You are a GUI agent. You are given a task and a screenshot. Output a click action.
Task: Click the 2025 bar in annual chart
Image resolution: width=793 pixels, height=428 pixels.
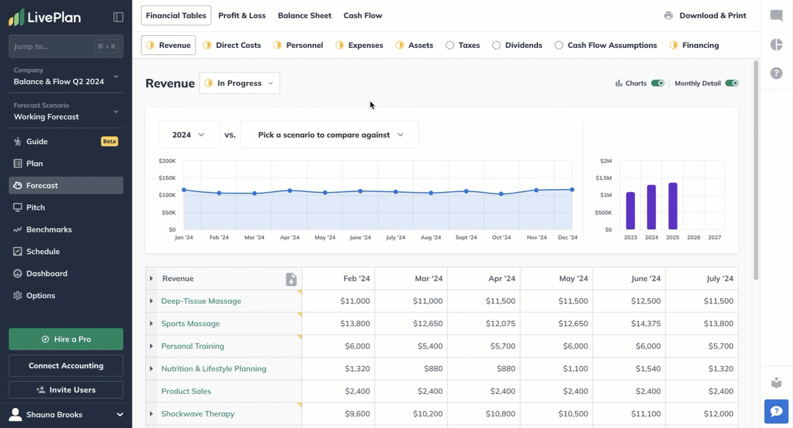click(x=672, y=206)
